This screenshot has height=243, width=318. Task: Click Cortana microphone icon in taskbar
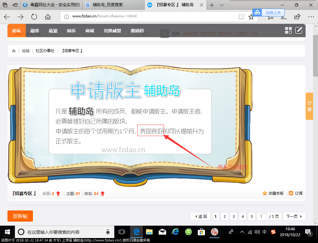[x=108, y=232]
